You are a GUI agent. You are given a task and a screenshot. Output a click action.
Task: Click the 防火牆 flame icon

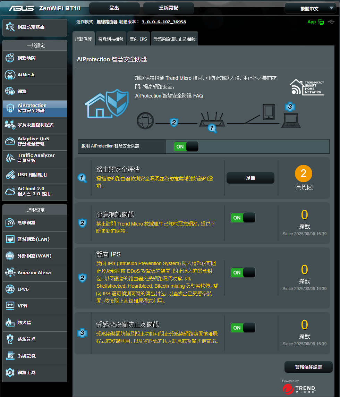pos(10,323)
